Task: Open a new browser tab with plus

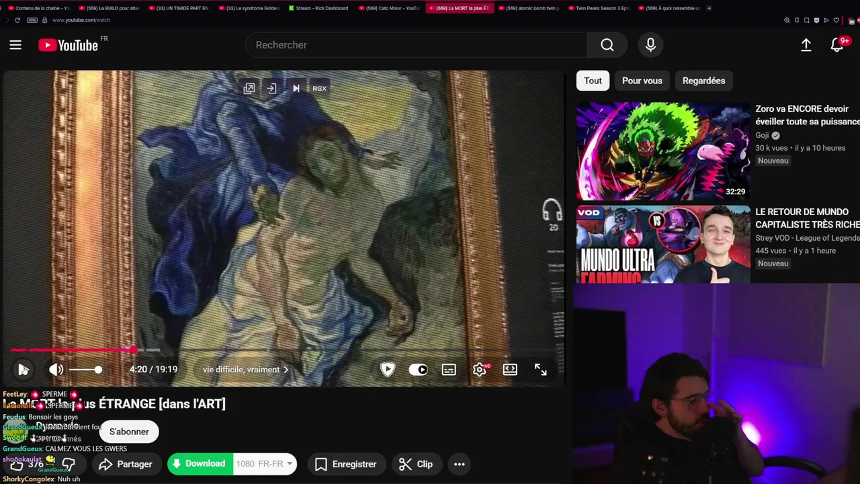Action: pos(709,8)
